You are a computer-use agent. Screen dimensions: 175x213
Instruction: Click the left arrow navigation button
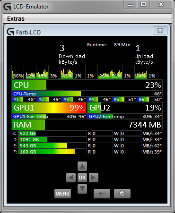click(x=71, y=178)
